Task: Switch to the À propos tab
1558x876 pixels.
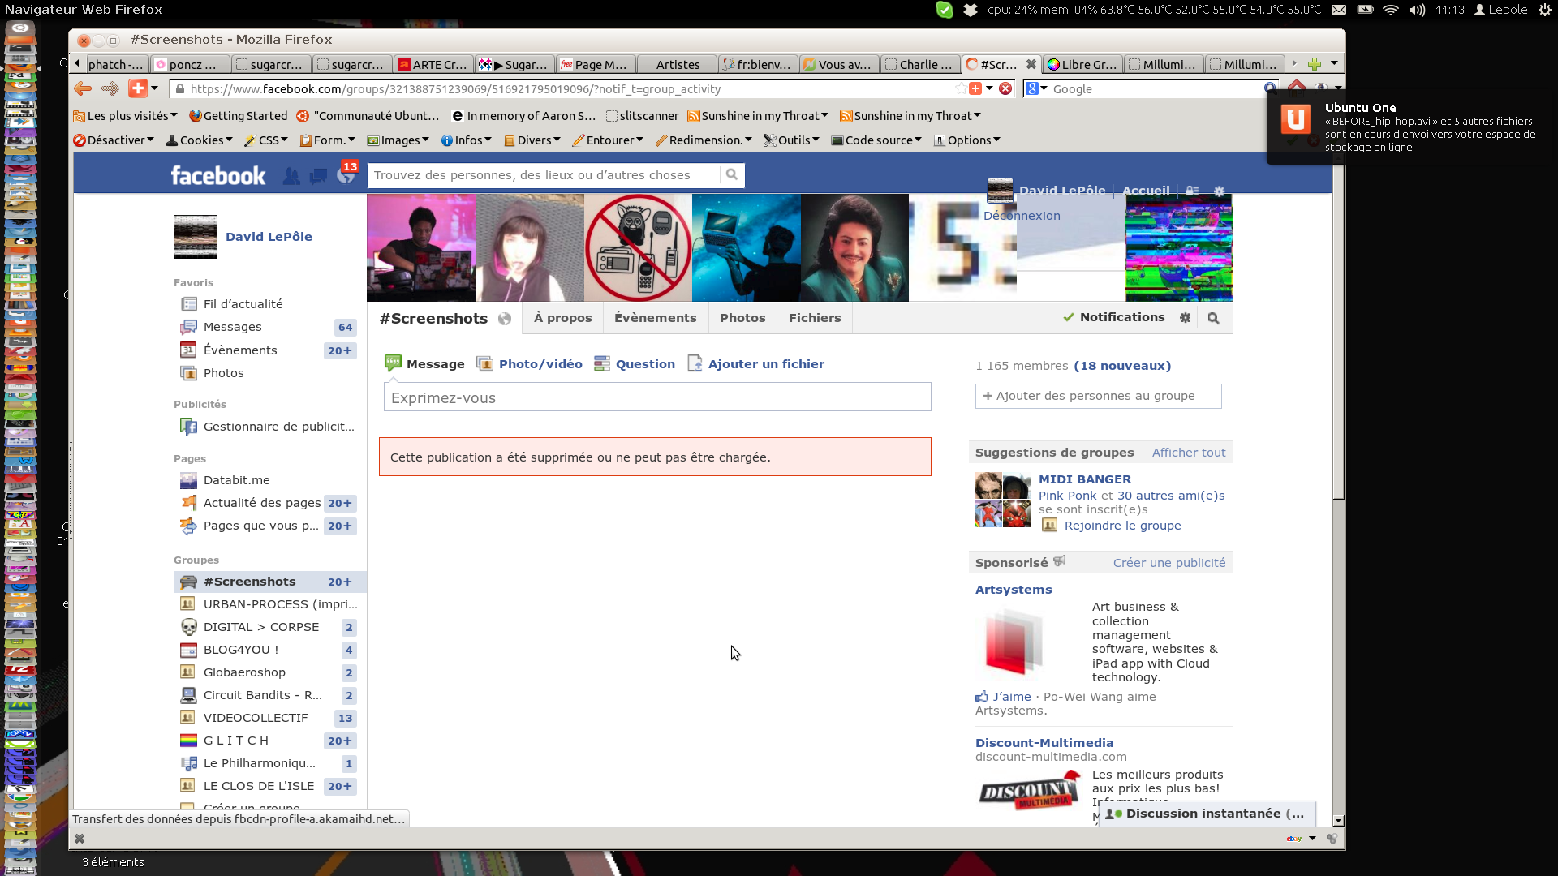Action: click(x=562, y=318)
